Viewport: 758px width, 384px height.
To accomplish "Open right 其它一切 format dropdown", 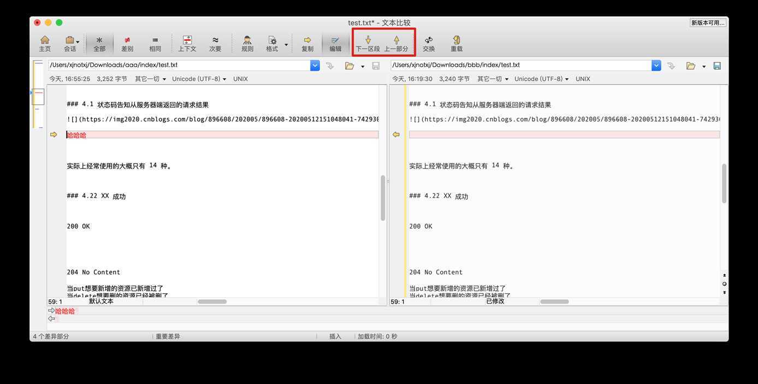I will [x=493, y=79].
